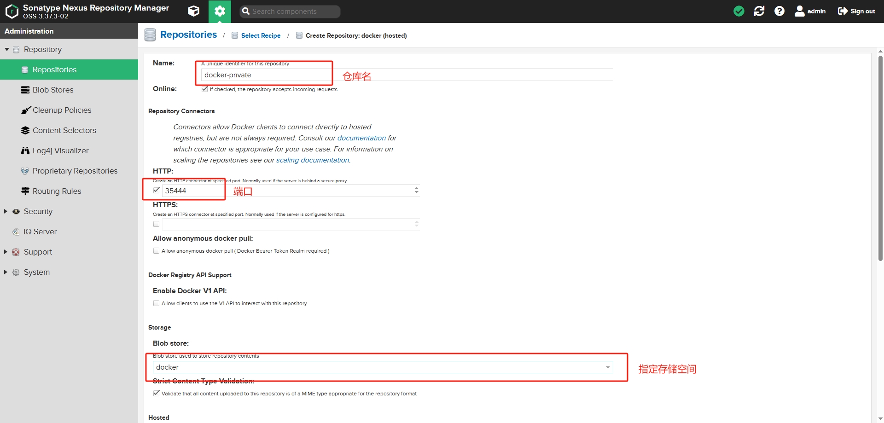
Task: Click the Content Selectors layers icon
Action: point(25,130)
